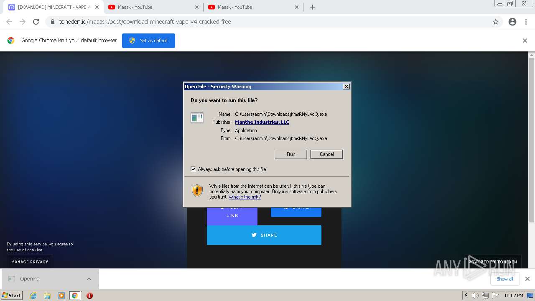Click the Chrome taskbar icon
535x301 pixels.
[75, 296]
